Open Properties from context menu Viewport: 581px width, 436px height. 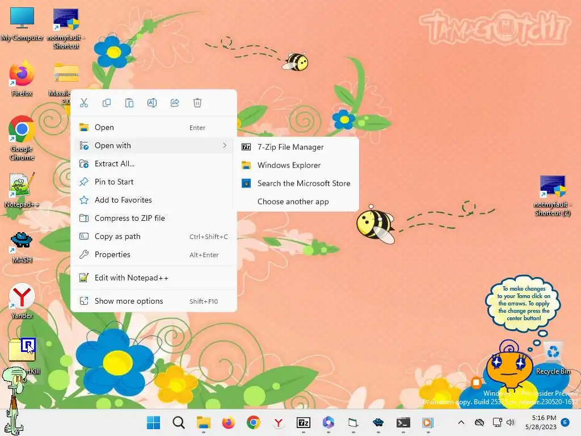coord(153,254)
